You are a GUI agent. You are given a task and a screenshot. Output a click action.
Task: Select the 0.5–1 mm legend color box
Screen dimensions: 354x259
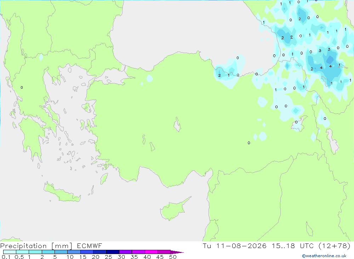(23, 252)
